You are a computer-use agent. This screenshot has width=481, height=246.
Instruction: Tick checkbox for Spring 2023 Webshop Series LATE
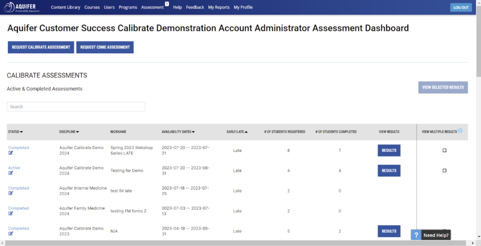(x=444, y=151)
